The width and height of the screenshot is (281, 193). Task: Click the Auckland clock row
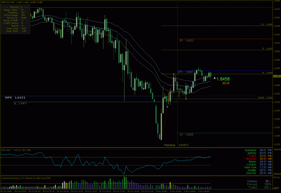[x=258, y=150]
